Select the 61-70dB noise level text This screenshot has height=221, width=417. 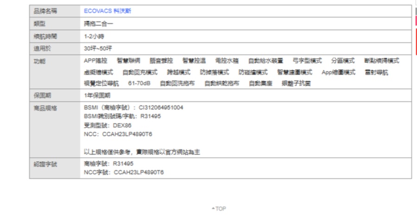click(x=139, y=83)
